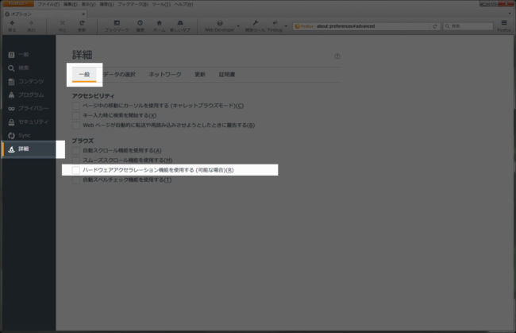
Task: Go to the Home page icon
Action: coord(160,25)
